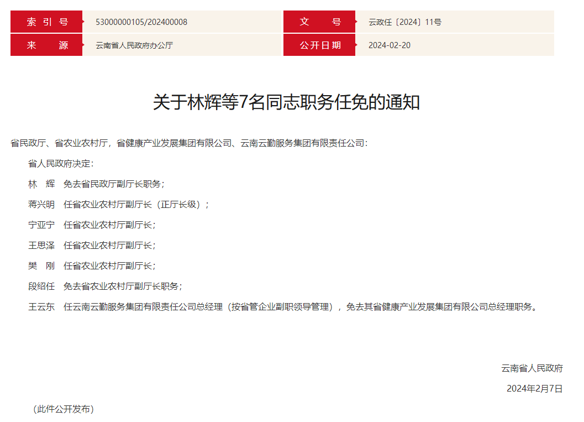The image size is (584, 422).
Task: Click the signature 云南省人民政府
Action: [x=532, y=368]
